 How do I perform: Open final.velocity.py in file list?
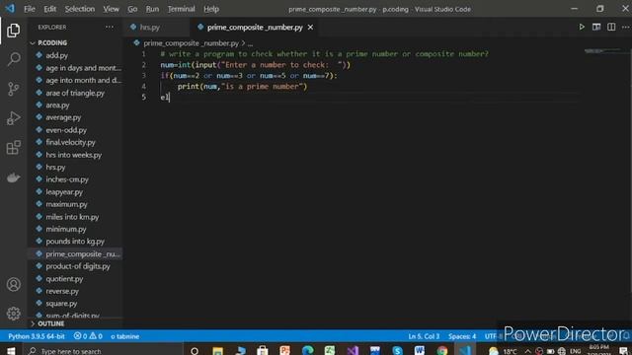70,142
